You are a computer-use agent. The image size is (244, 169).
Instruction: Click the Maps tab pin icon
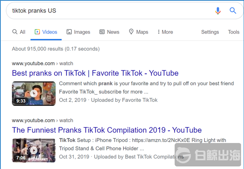coord(131,32)
